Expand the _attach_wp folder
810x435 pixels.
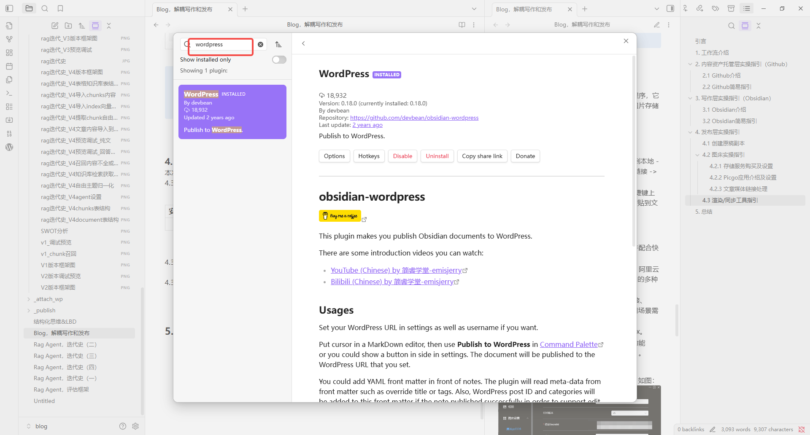tap(29, 299)
